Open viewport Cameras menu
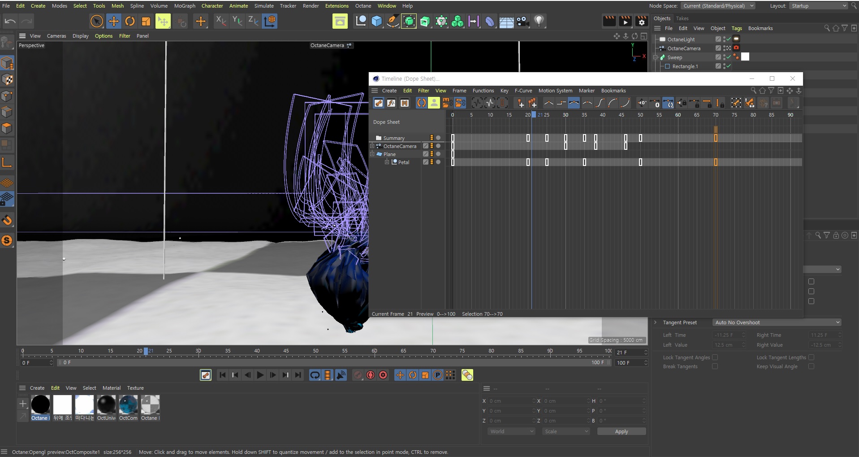Screen dimensions: 859x457 [56, 36]
